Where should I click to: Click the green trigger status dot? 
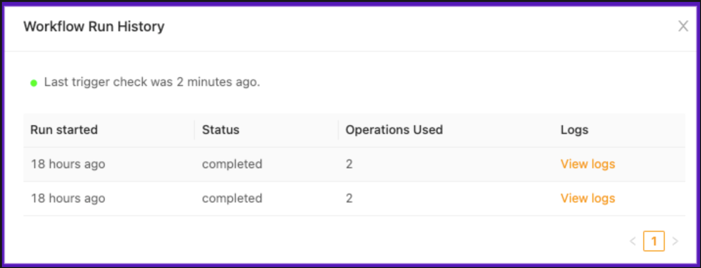[x=34, y=83]
